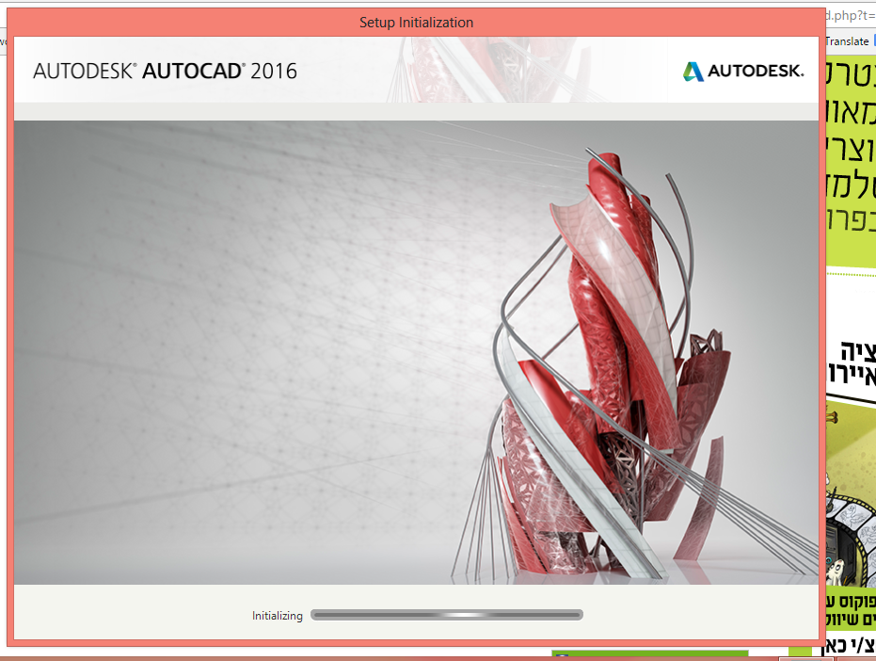Click the "Initializing" status label

click(277, 616)
